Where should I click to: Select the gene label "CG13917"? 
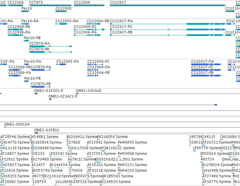[118, 3]
